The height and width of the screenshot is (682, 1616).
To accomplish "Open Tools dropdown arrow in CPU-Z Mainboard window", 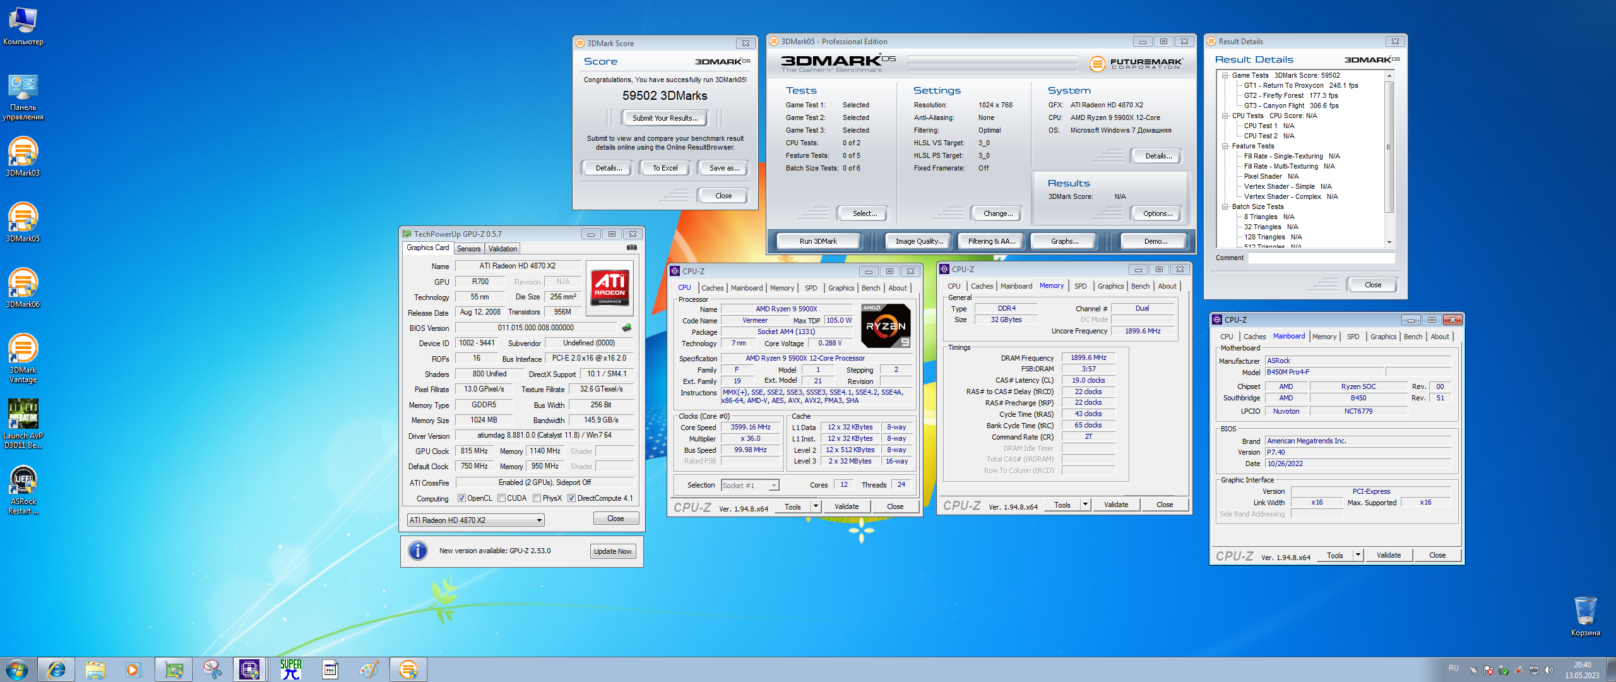I will pos(1358,555).
